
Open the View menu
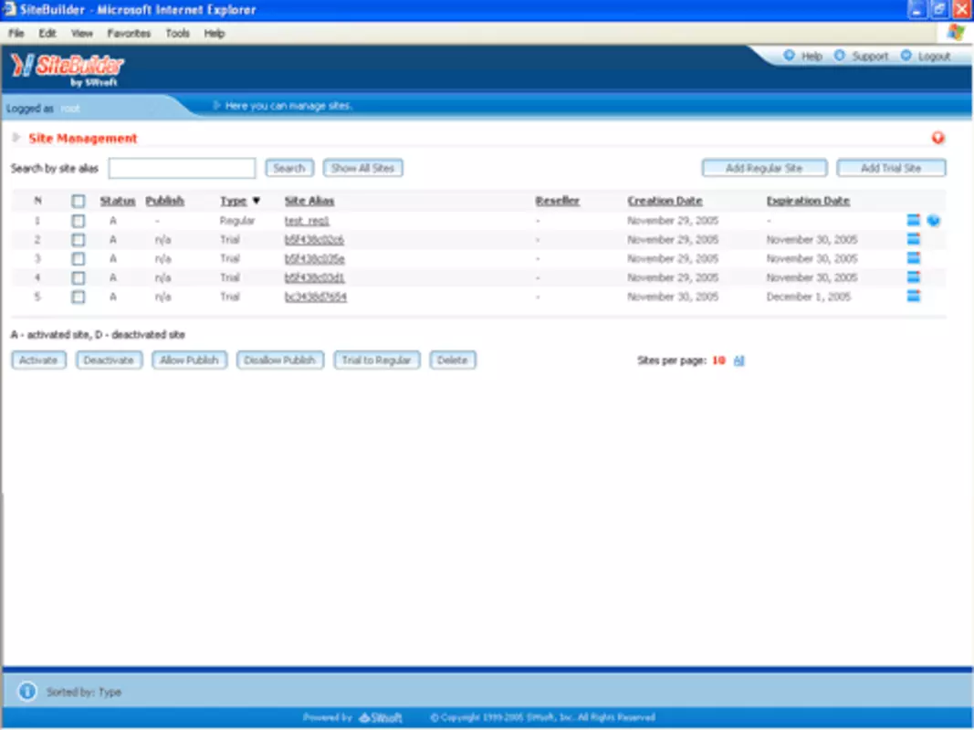81,34
